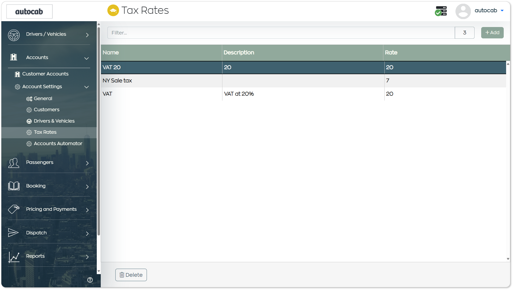513x290 pixels.
Task: Click the Drivers / Vehicles steering wheel icon
Action: (14, 35)
